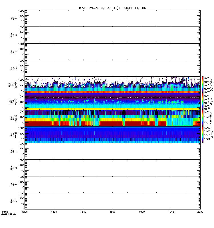Click the '100' tick of the thd edc12 panel
Viewport: 214px width, 228px height.
pos(22,117)
